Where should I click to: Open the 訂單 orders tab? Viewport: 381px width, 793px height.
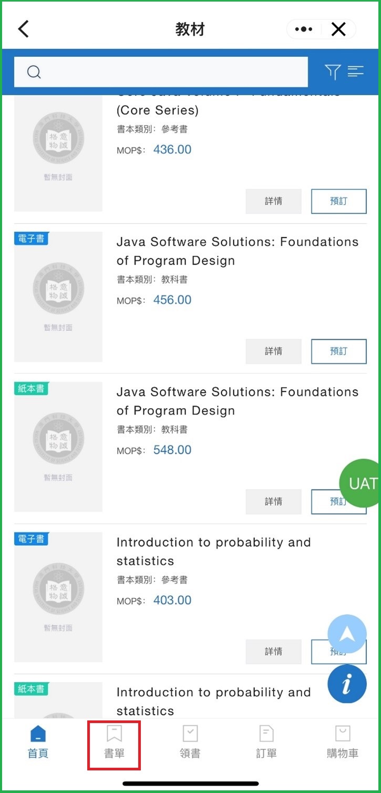(266, 741)
